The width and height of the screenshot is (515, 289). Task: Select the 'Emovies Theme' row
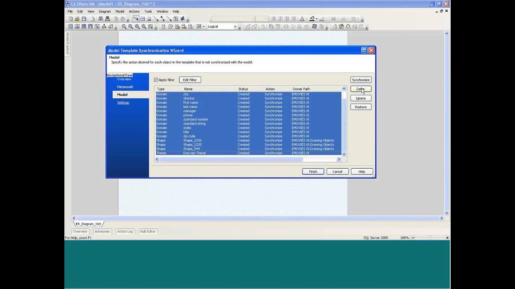click(x=248, y=153)
